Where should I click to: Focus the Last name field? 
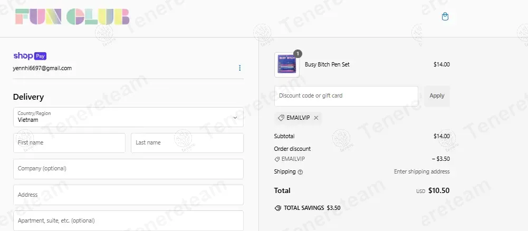point(187,143)
